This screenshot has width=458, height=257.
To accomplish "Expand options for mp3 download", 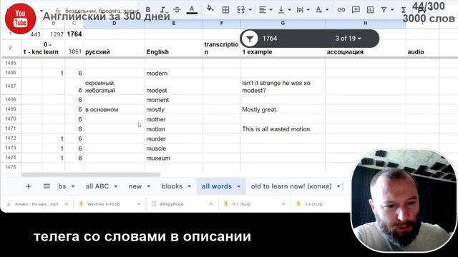I will pyautogui.click(x=67, y=204).
